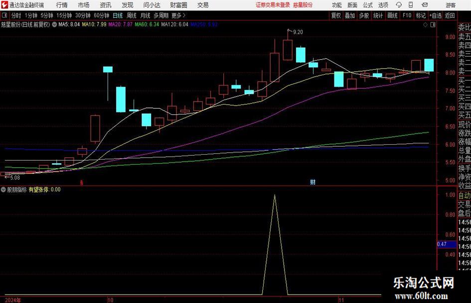Click the 慈星股份 stock name in title bar
Image resolution: width=471 pixels, height=303 pixels.
tap(303, 5)
